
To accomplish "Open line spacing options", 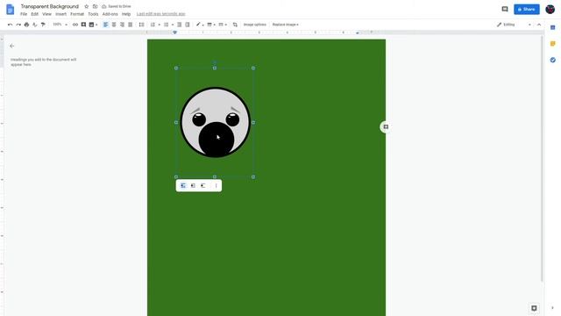I will (x=141, y=25).
